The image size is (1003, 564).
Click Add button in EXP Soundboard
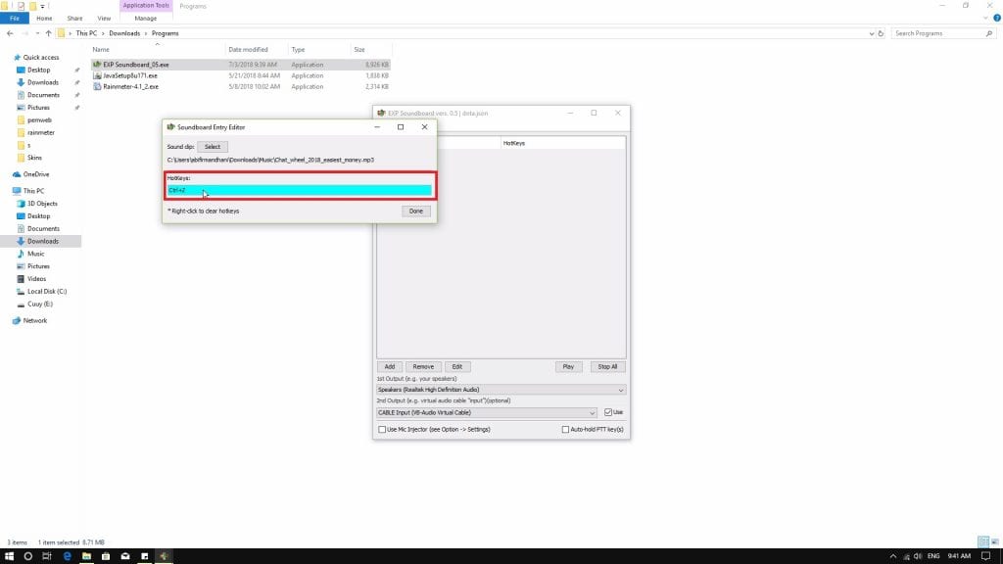390,366
